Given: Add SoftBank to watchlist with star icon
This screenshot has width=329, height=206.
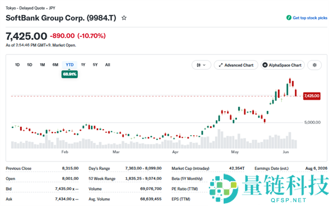Looking at the screenshot, I should point(124,18).
